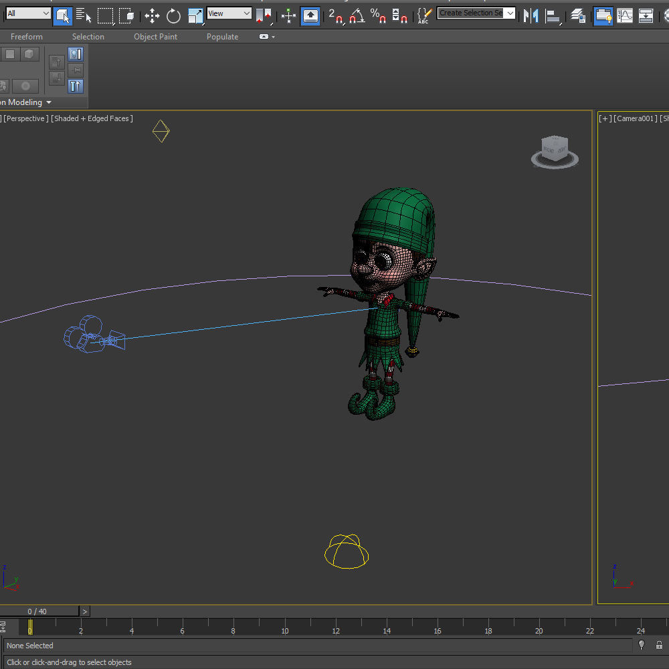Toggle the Percent Snap button
This screenshot has height=669, width=669.
(x=378, y=16)
